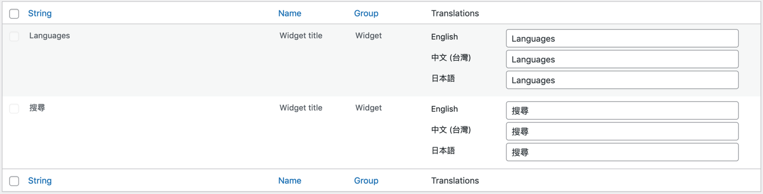Focus the 中文 (台灣) translation field for Languages
The image size is (763, 194).
pyautogui.click(x=622, y=59)
